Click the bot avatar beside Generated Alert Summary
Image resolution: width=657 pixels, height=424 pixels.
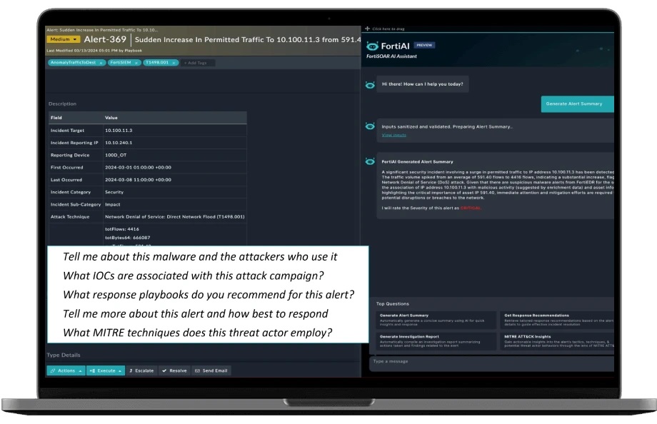point(370,162)
